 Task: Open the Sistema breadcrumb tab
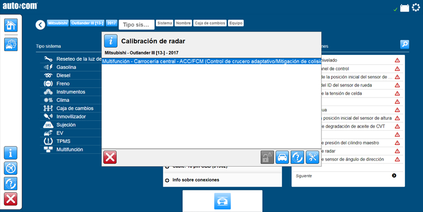click(165, 23)
